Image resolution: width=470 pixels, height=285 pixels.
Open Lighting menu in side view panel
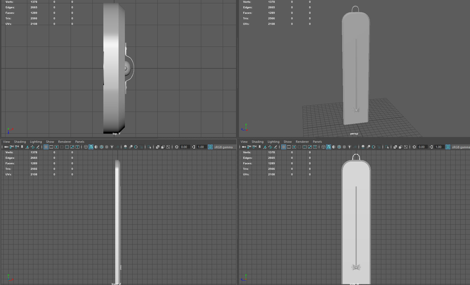(x=274, y=142)
